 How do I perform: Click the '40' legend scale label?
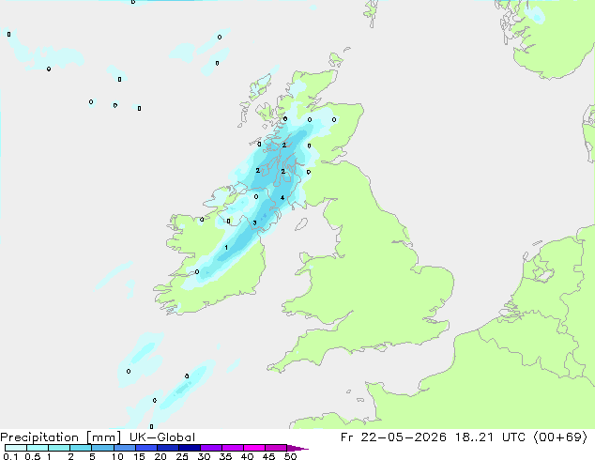[247, 456]
